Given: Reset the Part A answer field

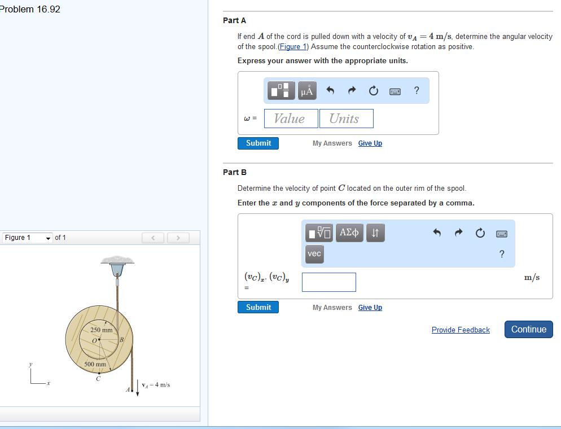Looking at the screenshot, I should [x=373, y=90].
